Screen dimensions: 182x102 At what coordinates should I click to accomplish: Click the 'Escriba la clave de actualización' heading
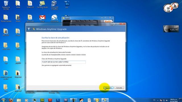click(55, 38)
